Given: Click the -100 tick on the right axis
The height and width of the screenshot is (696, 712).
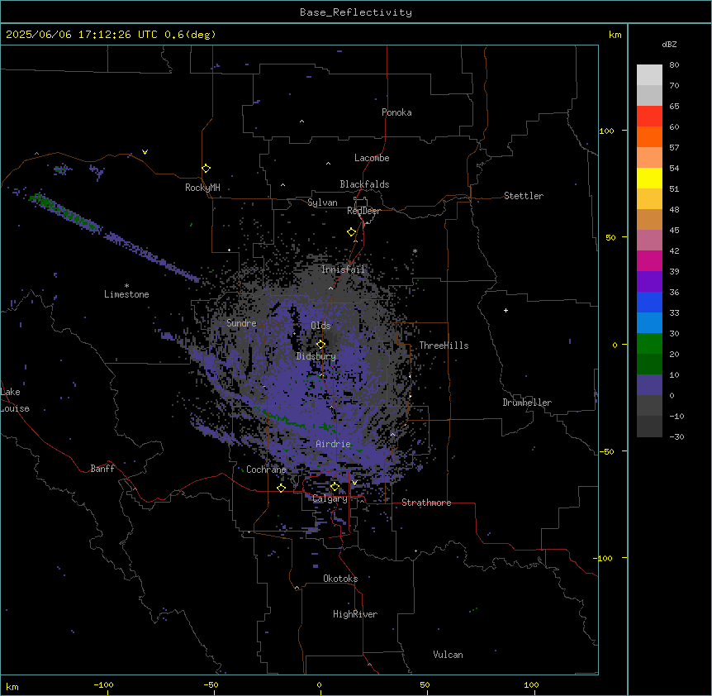Looking at the screenshot, I should click(x=604, y=558).
